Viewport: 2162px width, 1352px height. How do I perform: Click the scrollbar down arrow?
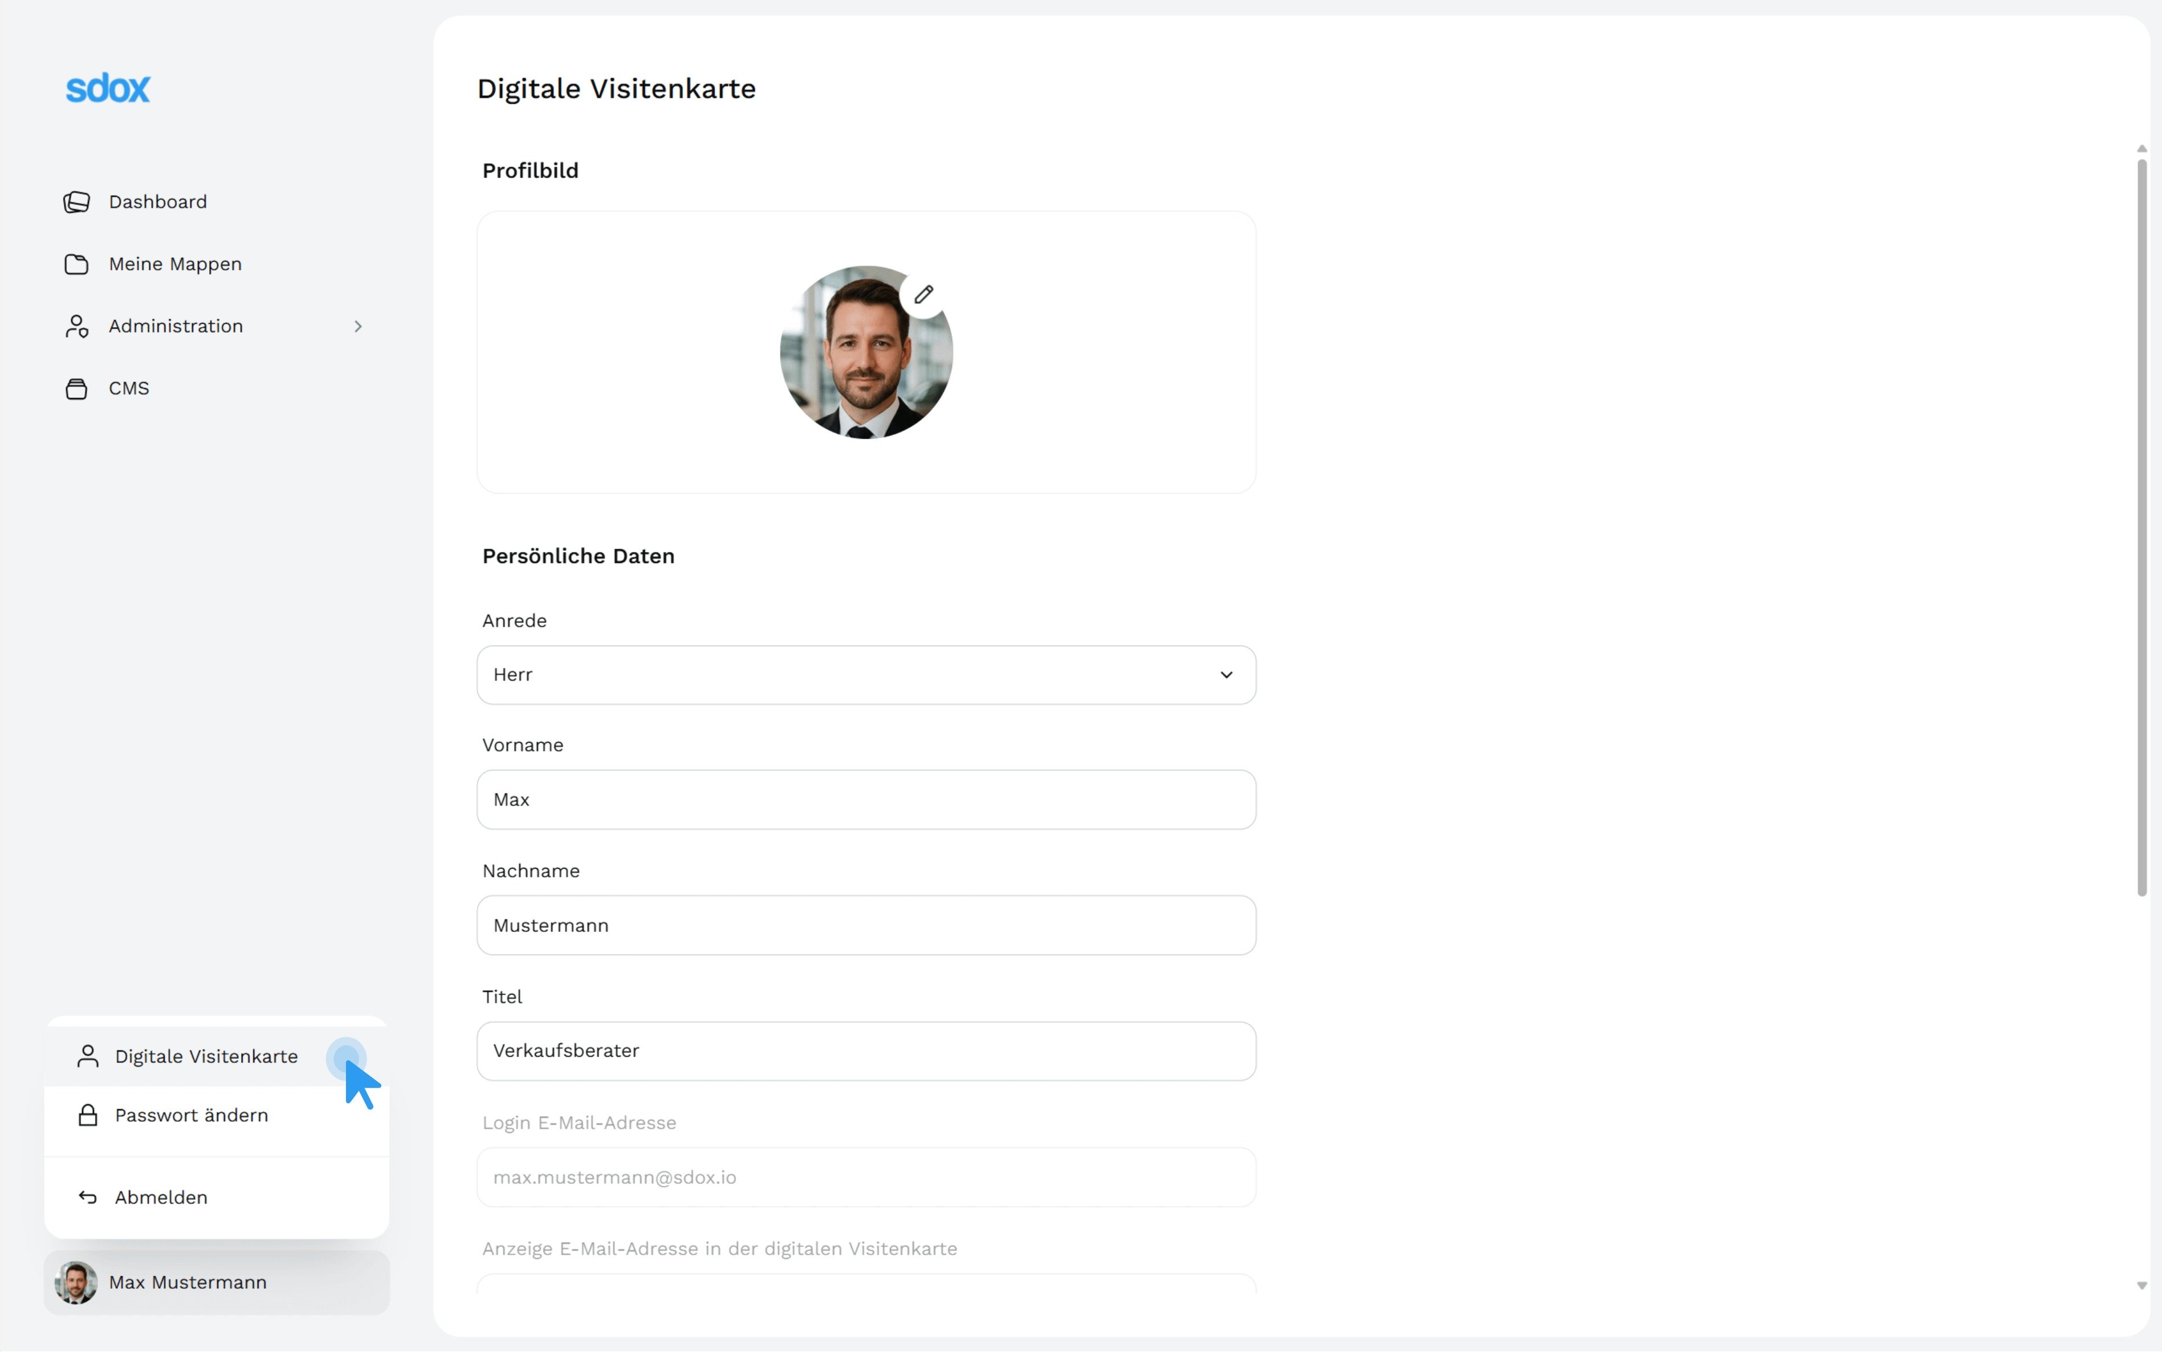tap(2141, 1286)
